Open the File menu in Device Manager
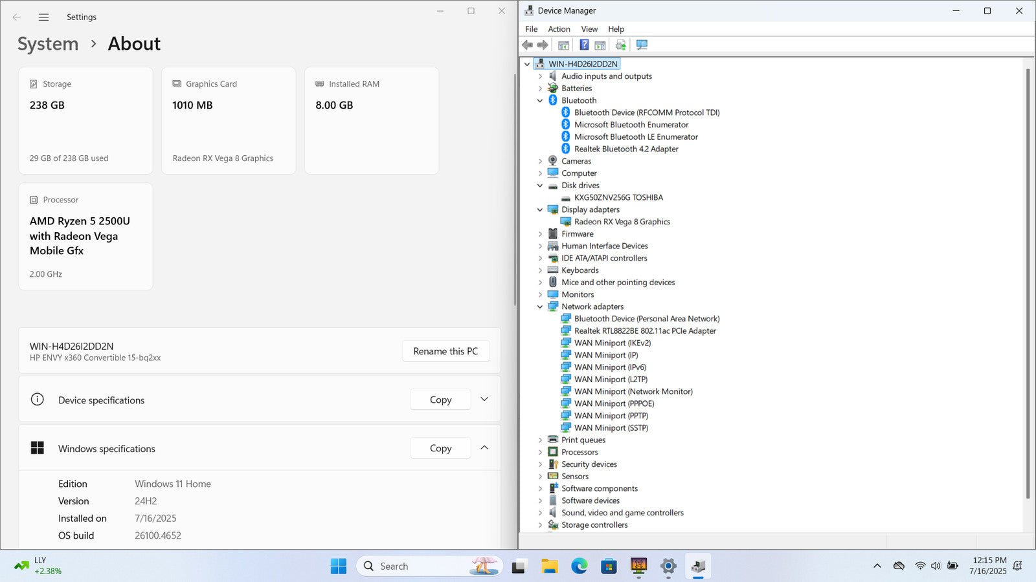Screen dimensions: 1036x582 point(531,29)
